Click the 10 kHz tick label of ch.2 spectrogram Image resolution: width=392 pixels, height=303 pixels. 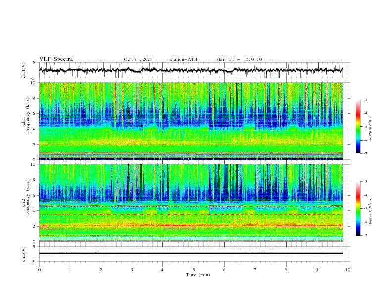point(34,164)
